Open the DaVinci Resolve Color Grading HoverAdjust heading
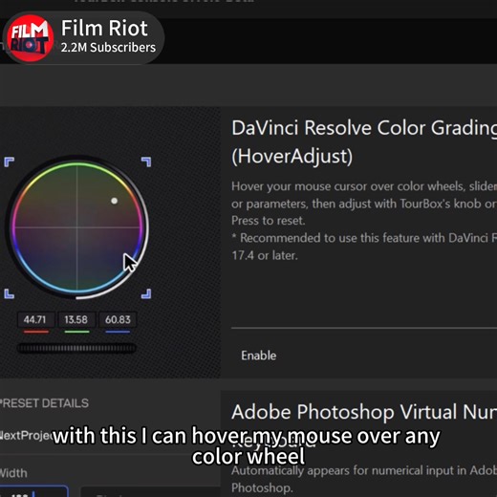497x497 pixels. (x=364, y=141)
